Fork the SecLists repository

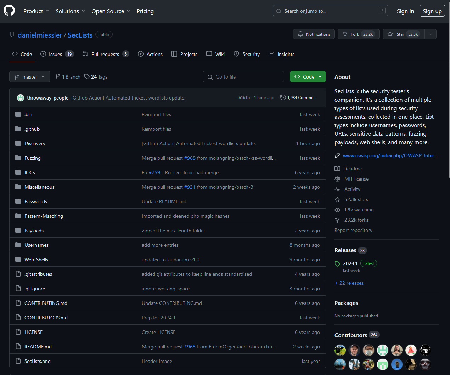pos(359,34)
